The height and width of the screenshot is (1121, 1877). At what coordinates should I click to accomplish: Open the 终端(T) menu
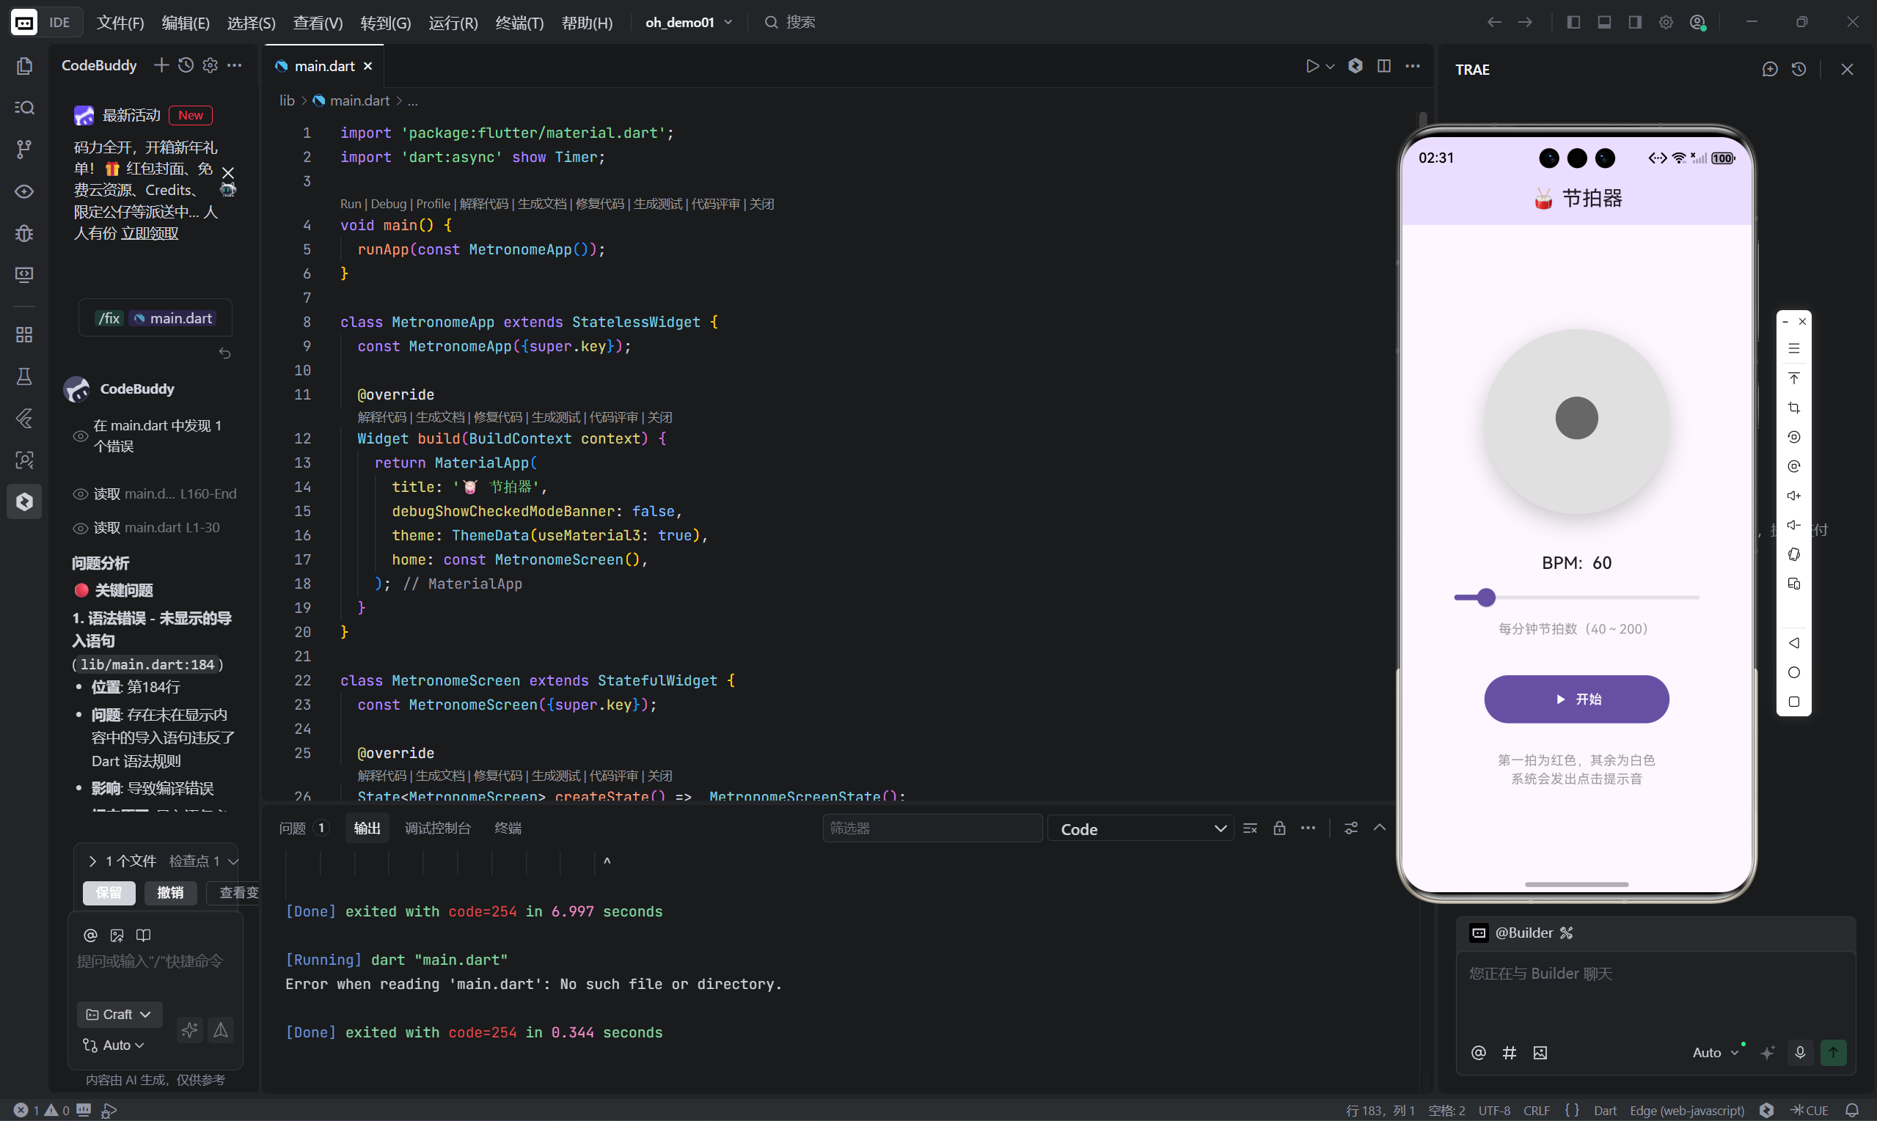(x=519, y=23)
